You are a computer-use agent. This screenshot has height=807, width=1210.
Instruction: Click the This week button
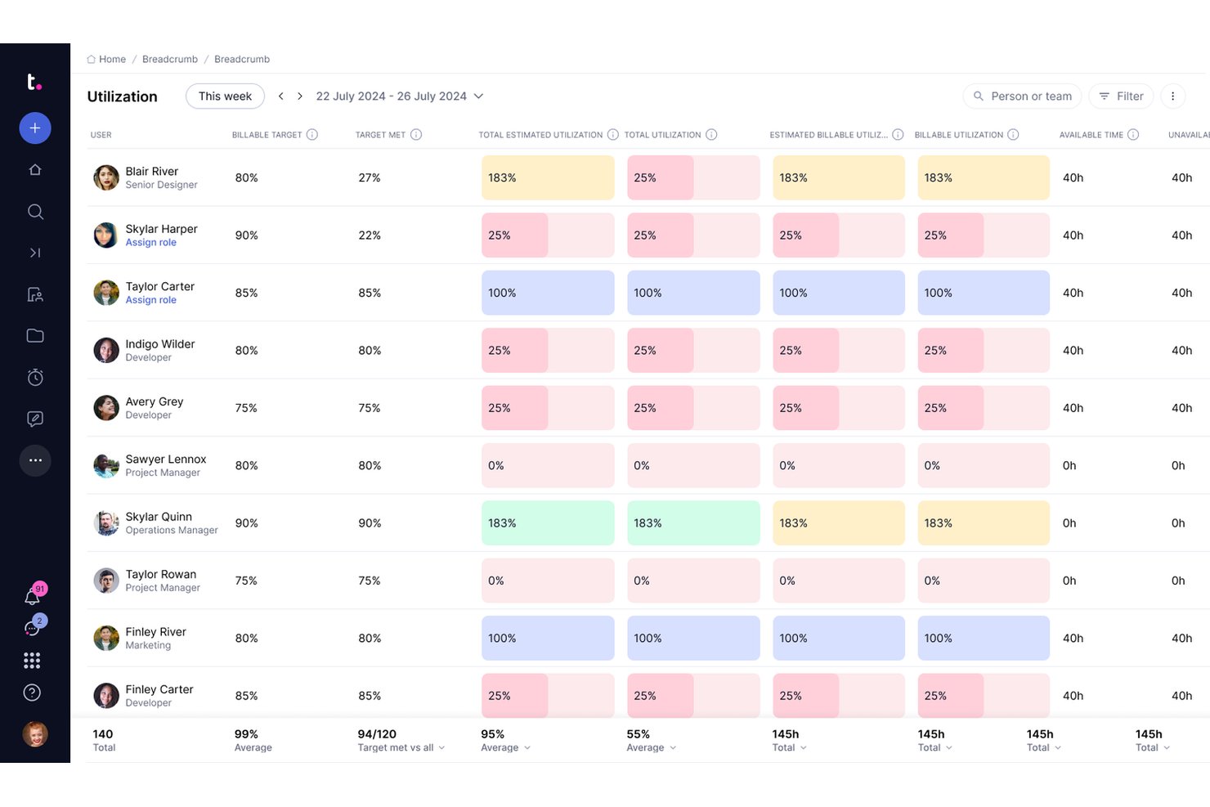click(x=225, y=96)
